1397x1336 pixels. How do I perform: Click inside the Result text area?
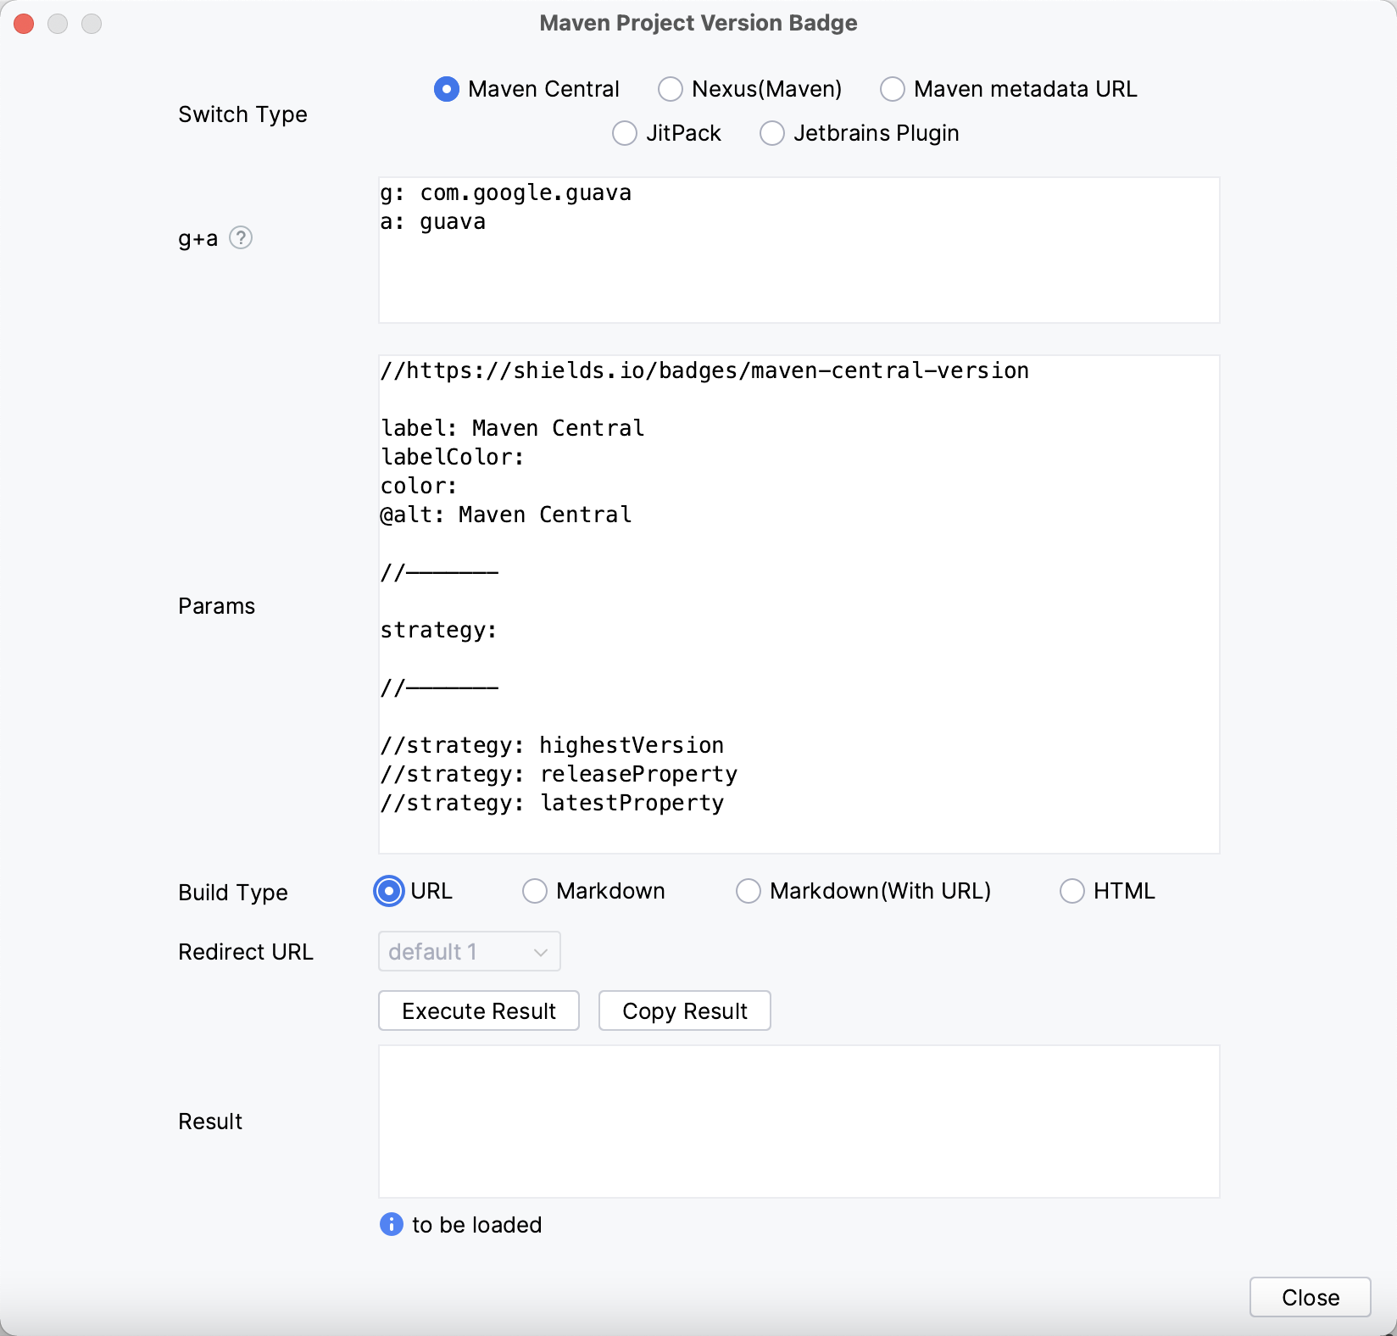point(799,1121)
